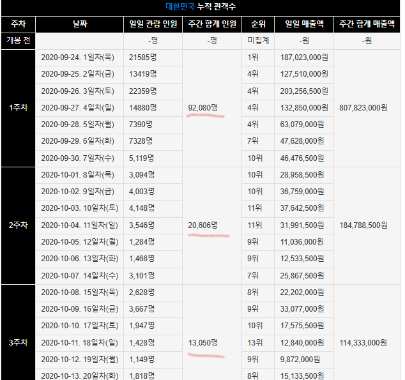Click date 2020-09-28. 5일차(월)
The width and height of the screenshot is (405, 380).
(x=77, y=125)
